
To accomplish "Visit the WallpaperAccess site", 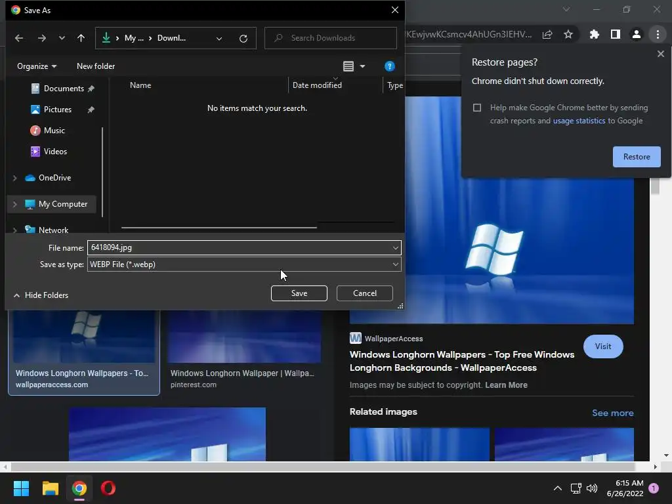I will click(x=603, y=346).
